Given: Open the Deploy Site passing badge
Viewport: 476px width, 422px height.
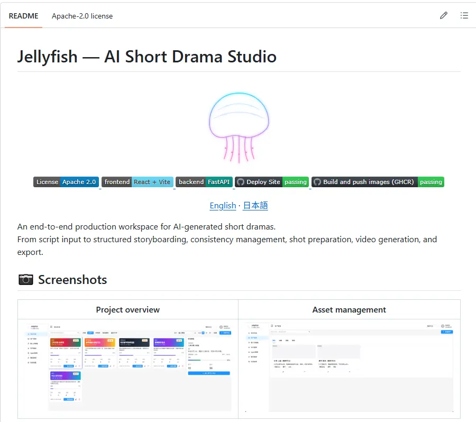Looking at the screenshot, I should tap(272, 182).
